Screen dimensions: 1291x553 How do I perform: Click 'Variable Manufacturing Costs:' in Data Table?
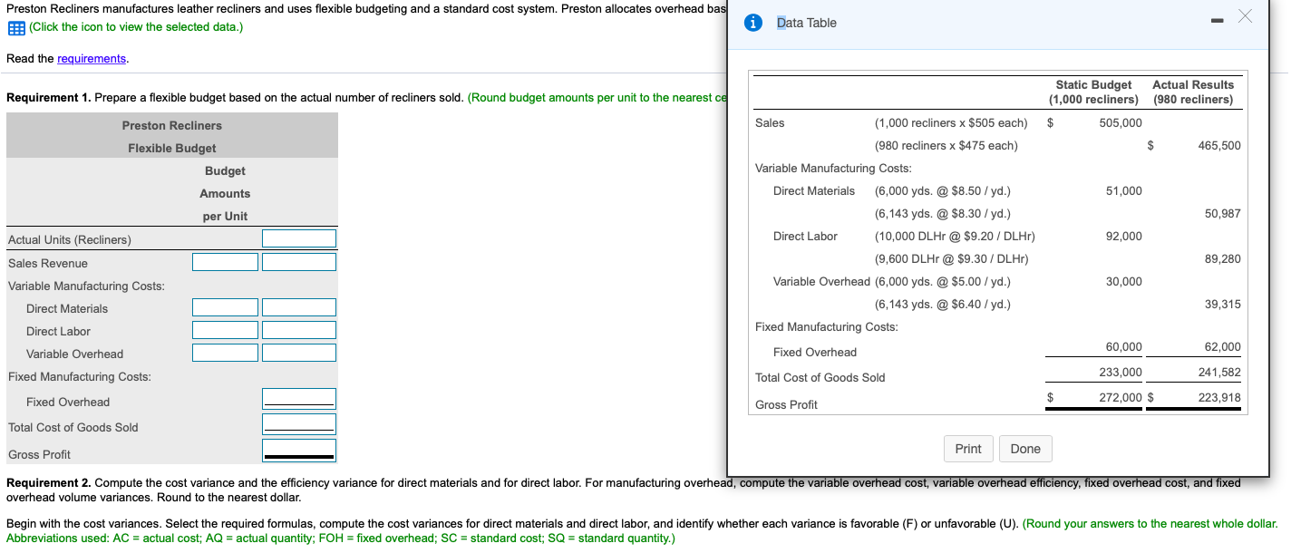click(833, 168)
